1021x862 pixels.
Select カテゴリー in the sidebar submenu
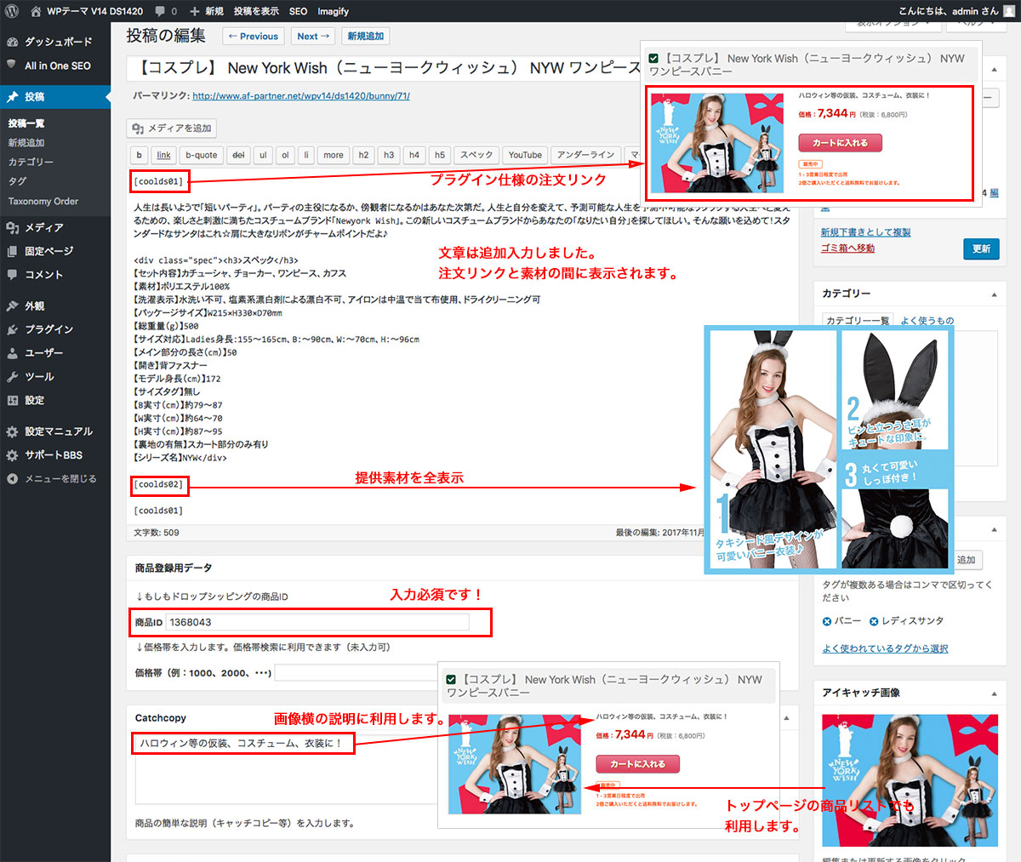(31, 162)
